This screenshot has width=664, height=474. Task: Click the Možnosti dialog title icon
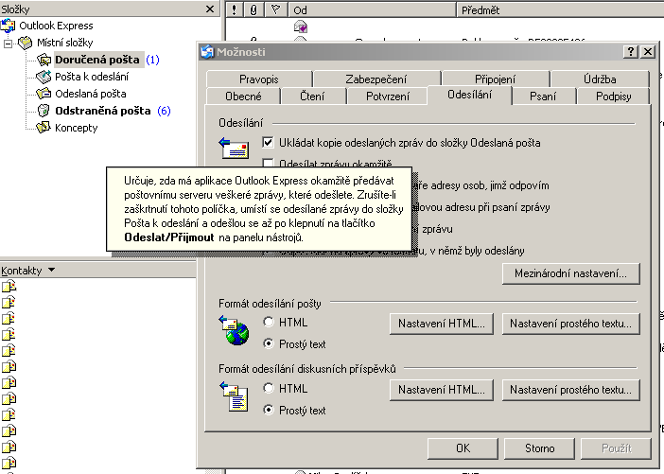click(x=207, y=52)
